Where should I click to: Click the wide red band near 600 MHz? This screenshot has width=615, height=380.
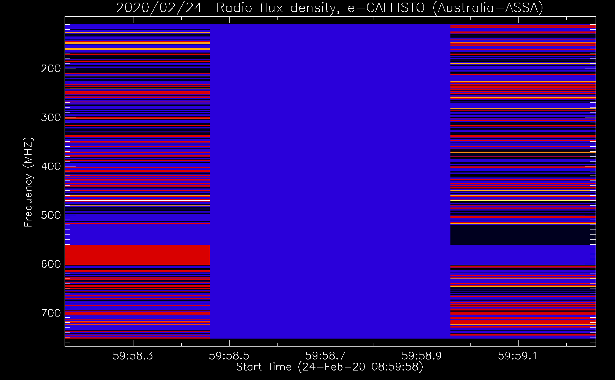point(137,255)
